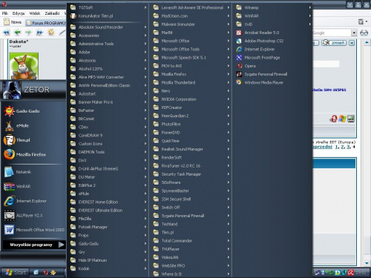
Task: Click the browser reload toolbar icon
Action: (x=51, y=32)
